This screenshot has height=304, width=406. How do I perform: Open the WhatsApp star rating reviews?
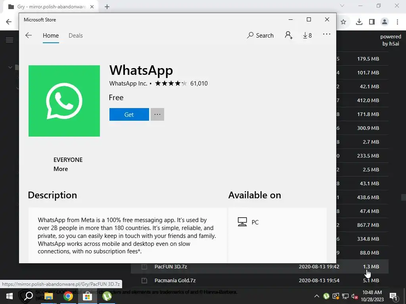[171, 83]
